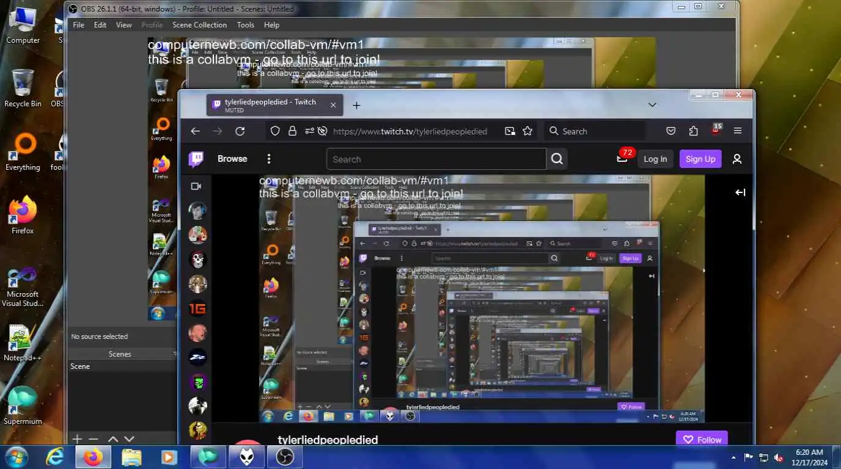The width and height of the screenshot is (841, 469).
Task: Select the Computer desktop icon
Action: coord(23,26)
